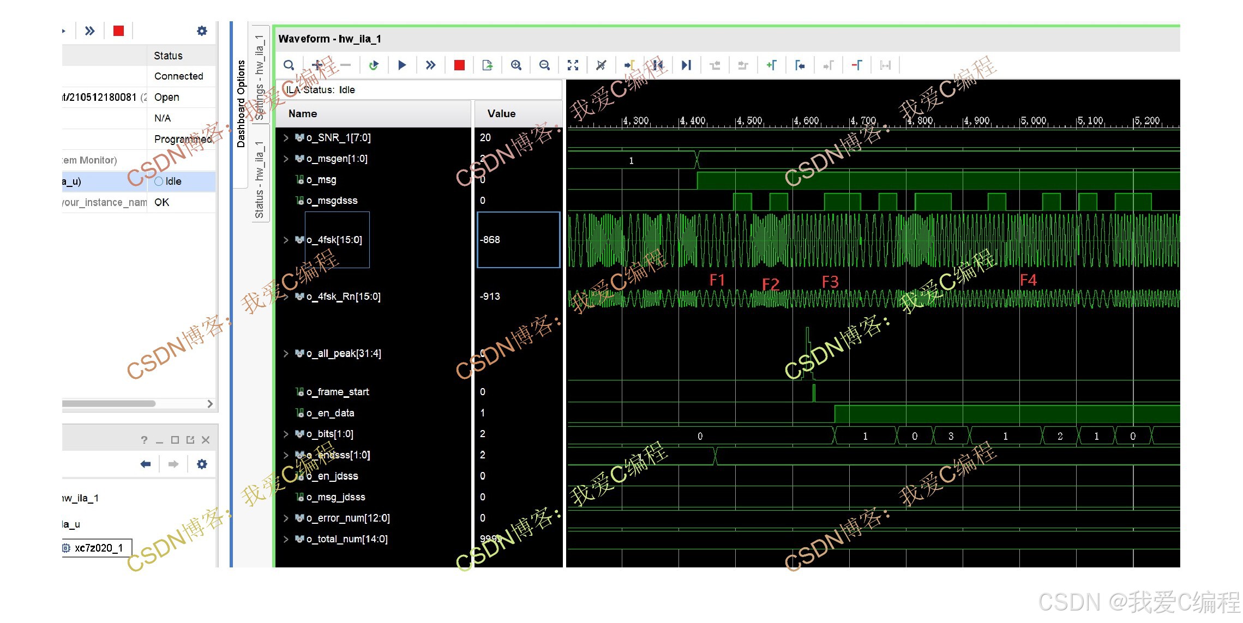Click Go to last sample icon
The height and width of the screenshot is (623, 1243).
tap(686, 65)
